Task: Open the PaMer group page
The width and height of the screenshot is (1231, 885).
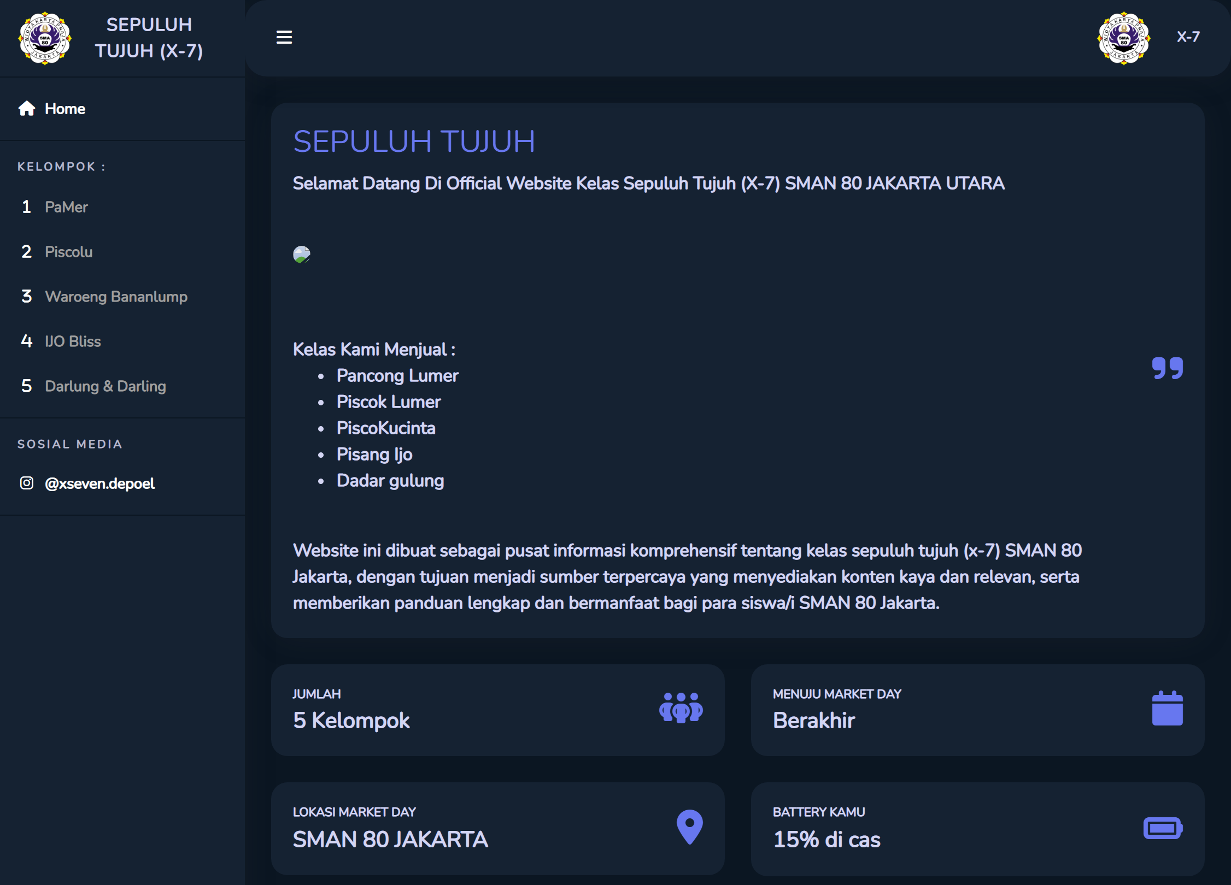Action: coord(66,207)
